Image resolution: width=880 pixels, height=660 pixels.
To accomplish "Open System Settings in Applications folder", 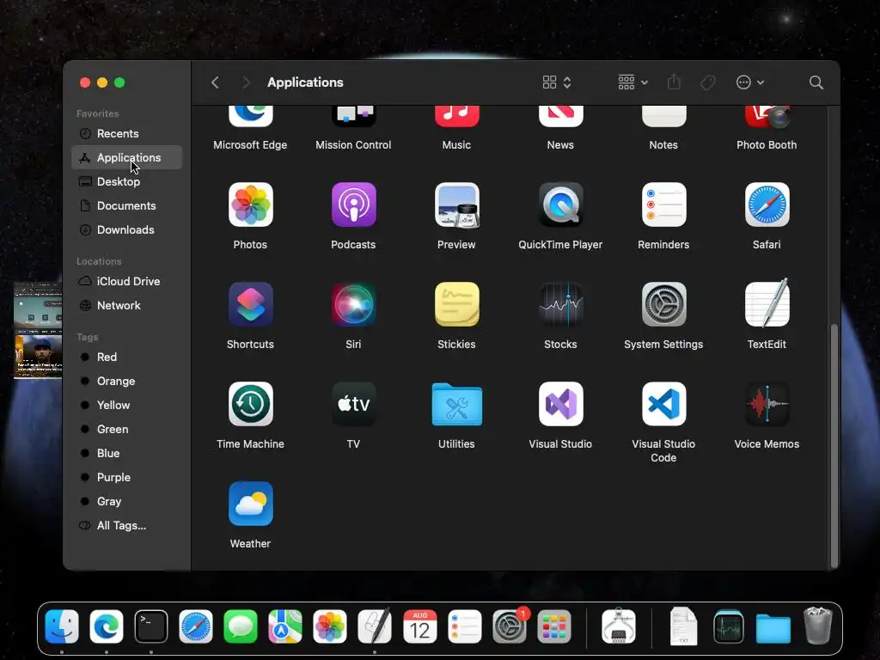I will [x=663, y=304].
